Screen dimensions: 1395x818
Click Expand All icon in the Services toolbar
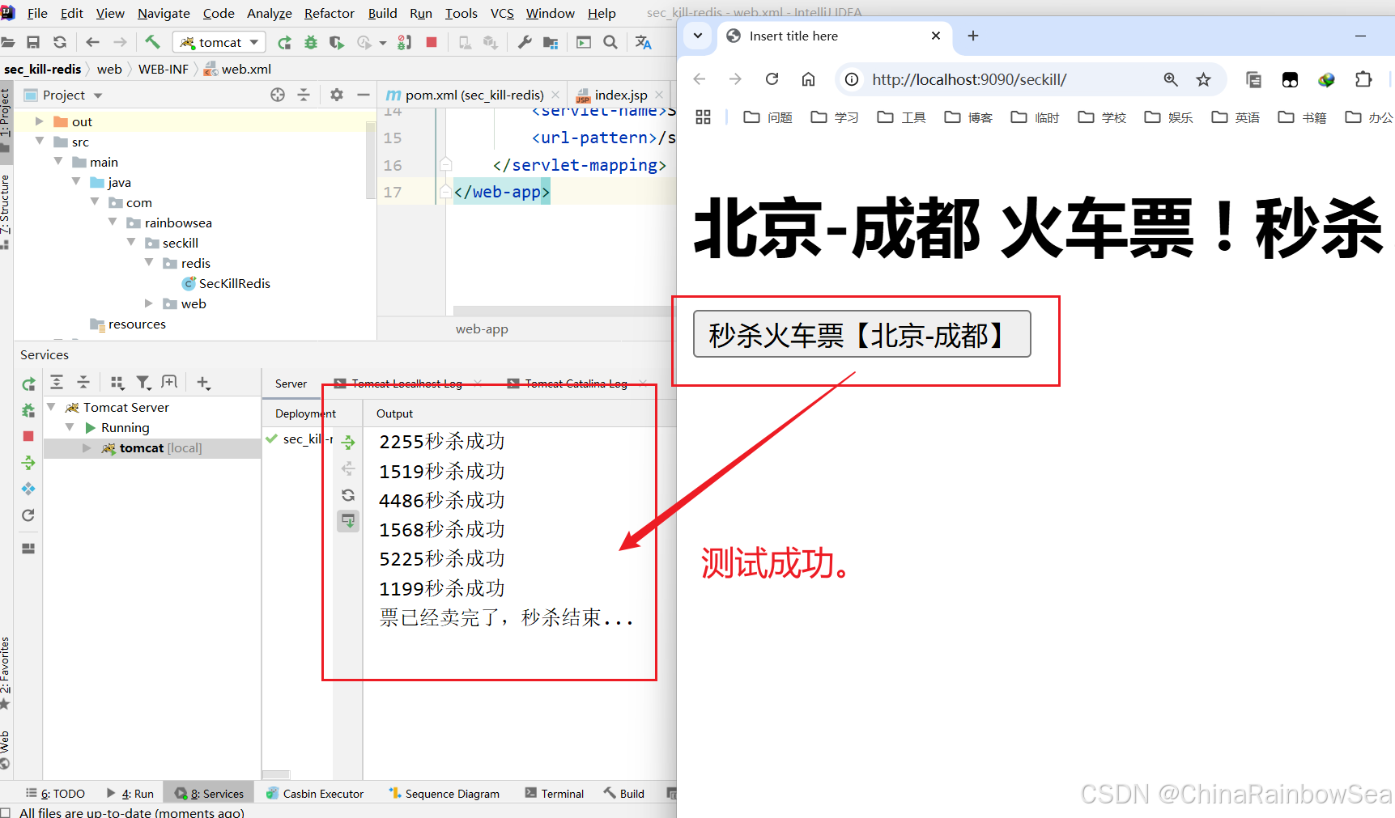57,382
